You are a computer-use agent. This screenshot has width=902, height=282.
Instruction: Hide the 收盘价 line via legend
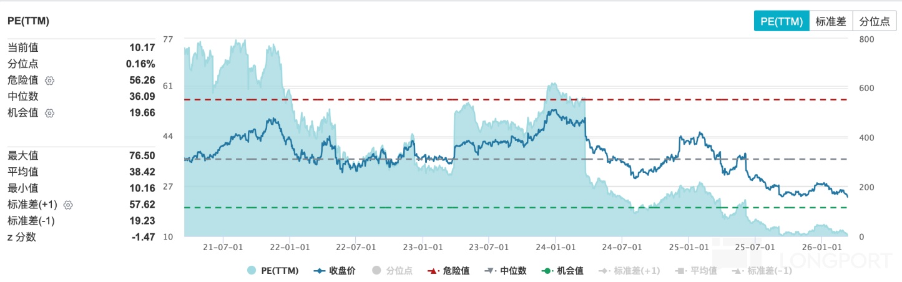335,271
